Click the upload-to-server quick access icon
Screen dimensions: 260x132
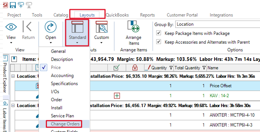point(21,5)
